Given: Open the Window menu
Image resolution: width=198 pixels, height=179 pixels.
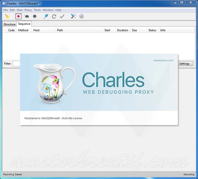Looking at the screenshot, I should click(48, 10).
